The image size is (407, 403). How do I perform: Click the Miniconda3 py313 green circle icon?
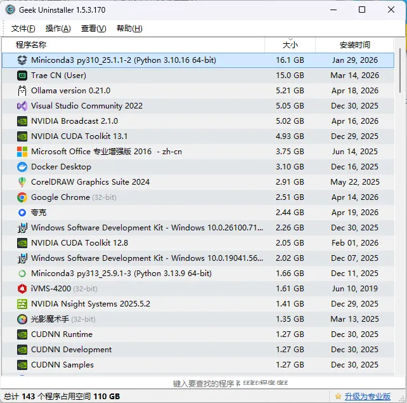coord(22,274)
